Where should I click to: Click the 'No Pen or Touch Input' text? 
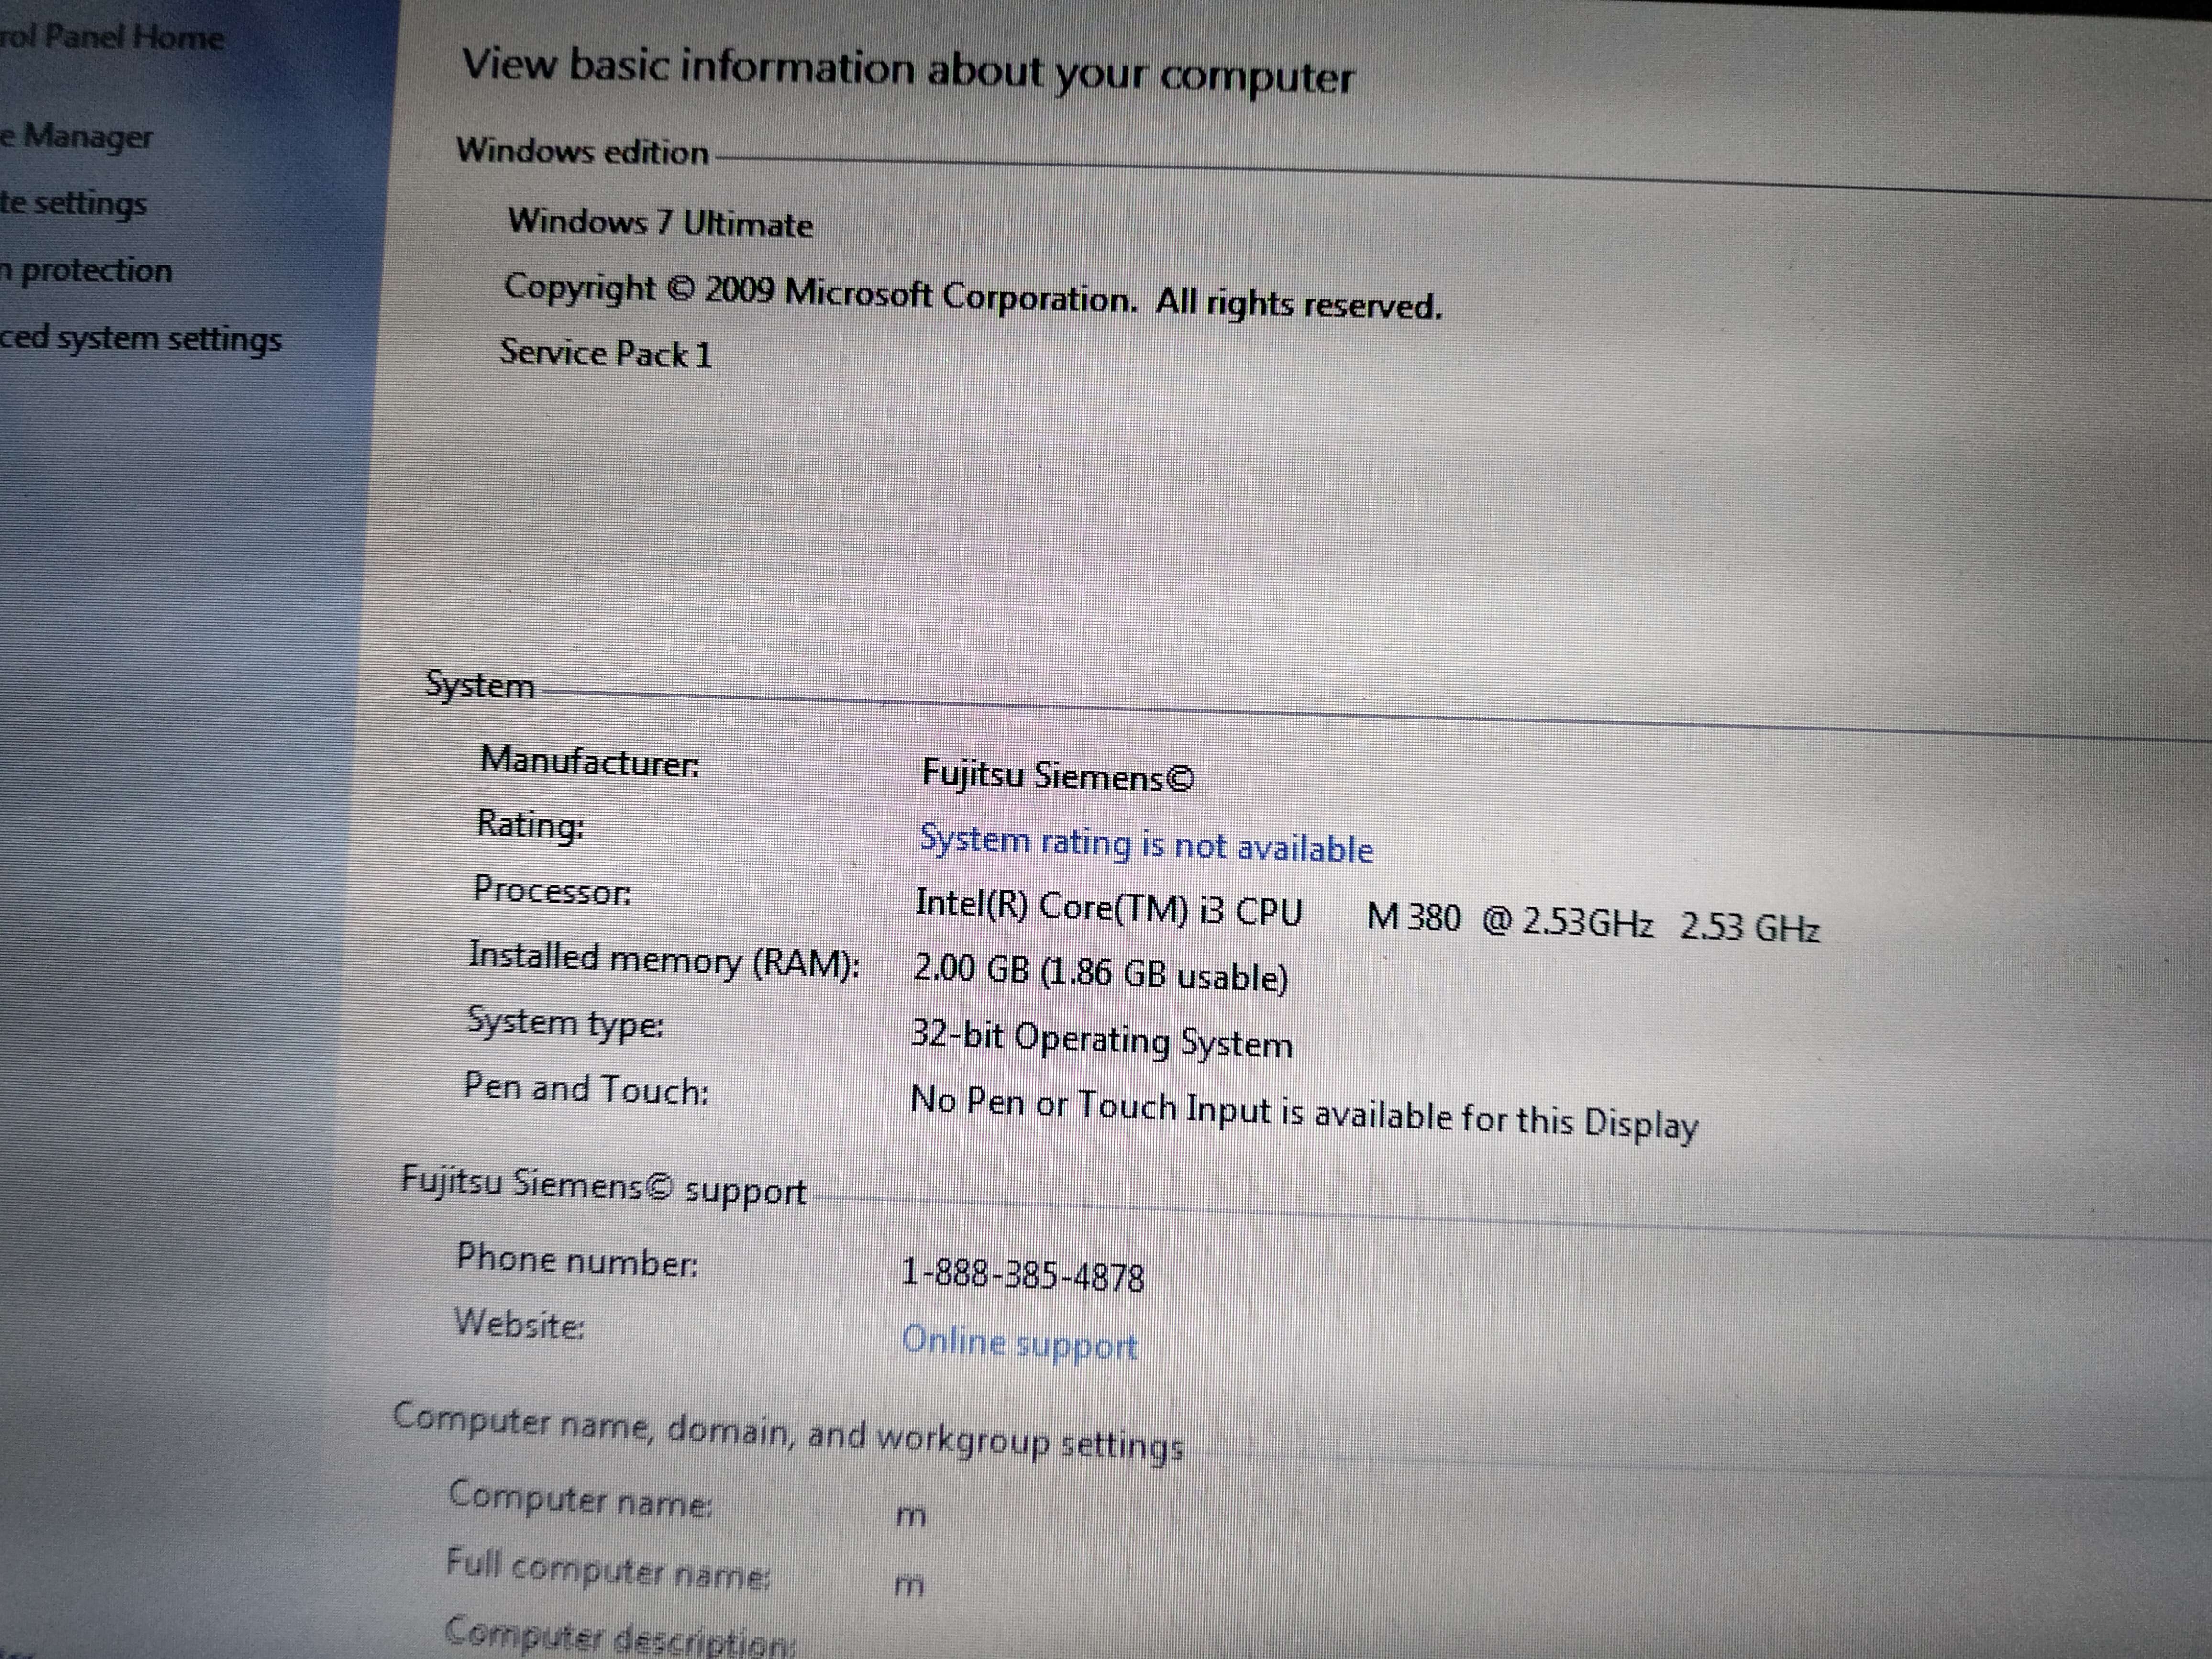pyautogui.click(x=1304, y=1113)
